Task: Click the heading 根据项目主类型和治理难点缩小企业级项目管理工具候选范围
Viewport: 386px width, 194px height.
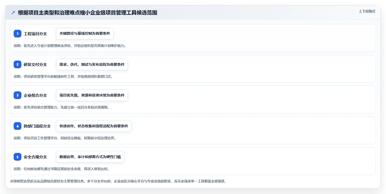Action: click(x=88, y=13)
